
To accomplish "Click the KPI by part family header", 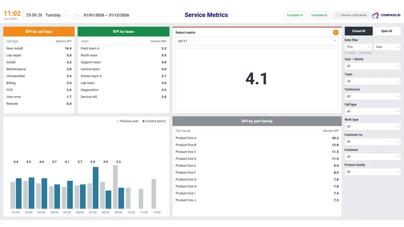I will pyautogui.click(x=257, y=121).
